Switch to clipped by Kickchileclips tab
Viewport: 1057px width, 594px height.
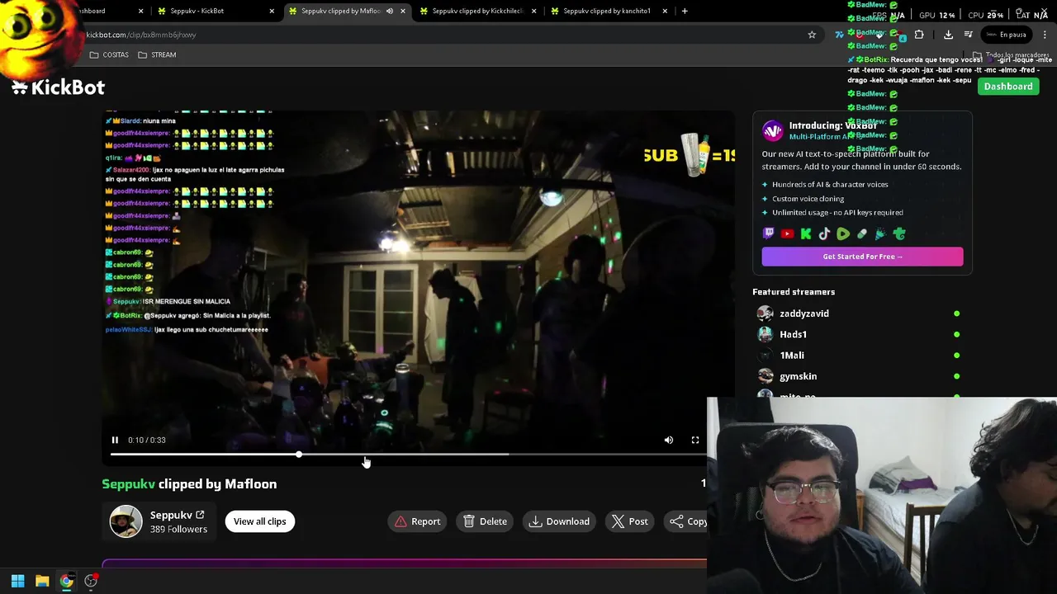(477, 11)
